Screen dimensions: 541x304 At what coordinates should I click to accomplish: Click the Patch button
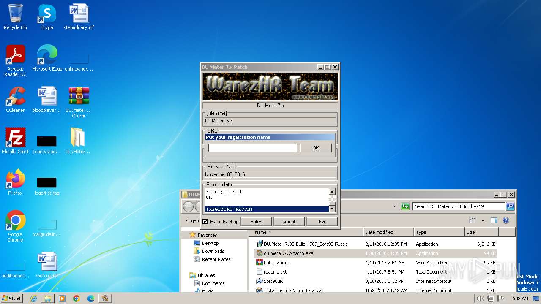coord(256,222)
